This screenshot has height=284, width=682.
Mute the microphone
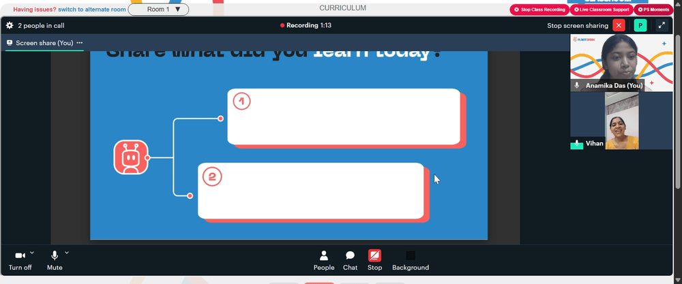[x=55, y=260]
